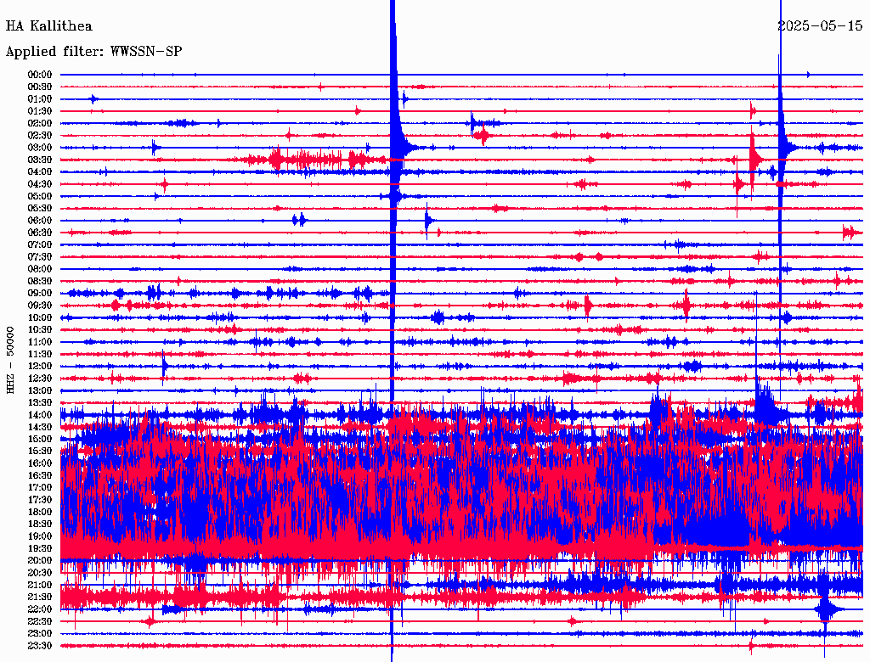Click the date label 2025-05-15
The width and height of the screenshot is (870, 662).
pos(820,26)
